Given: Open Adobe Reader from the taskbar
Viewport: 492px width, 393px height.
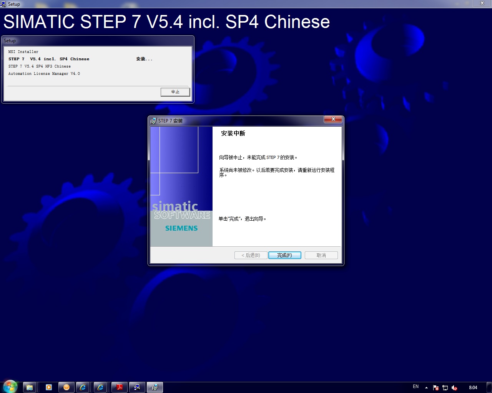Looking at the screenshot, I should (x=119, y=387).
